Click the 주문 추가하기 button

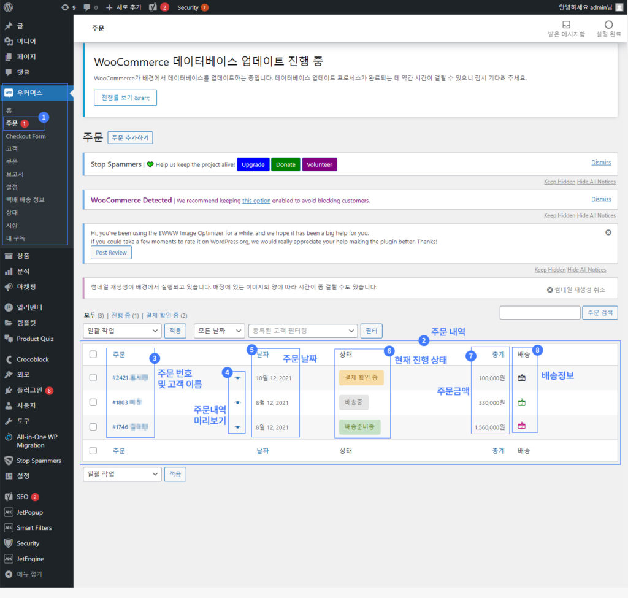pos(130,137)
